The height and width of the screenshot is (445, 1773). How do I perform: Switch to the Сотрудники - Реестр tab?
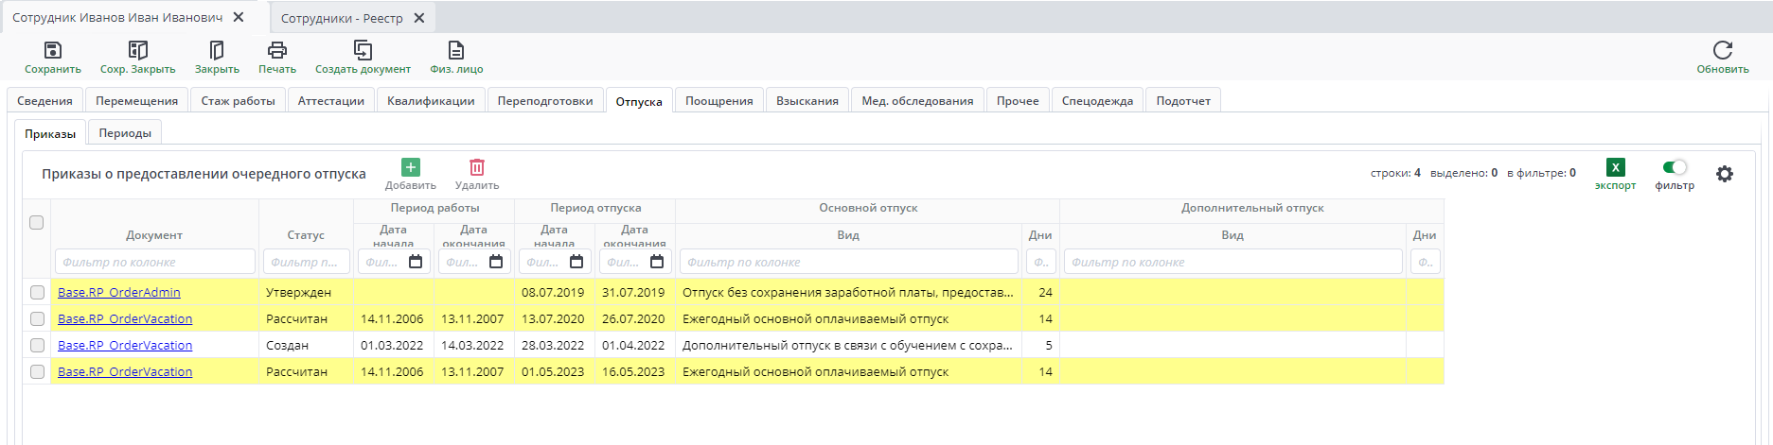[x=342, y=18]
